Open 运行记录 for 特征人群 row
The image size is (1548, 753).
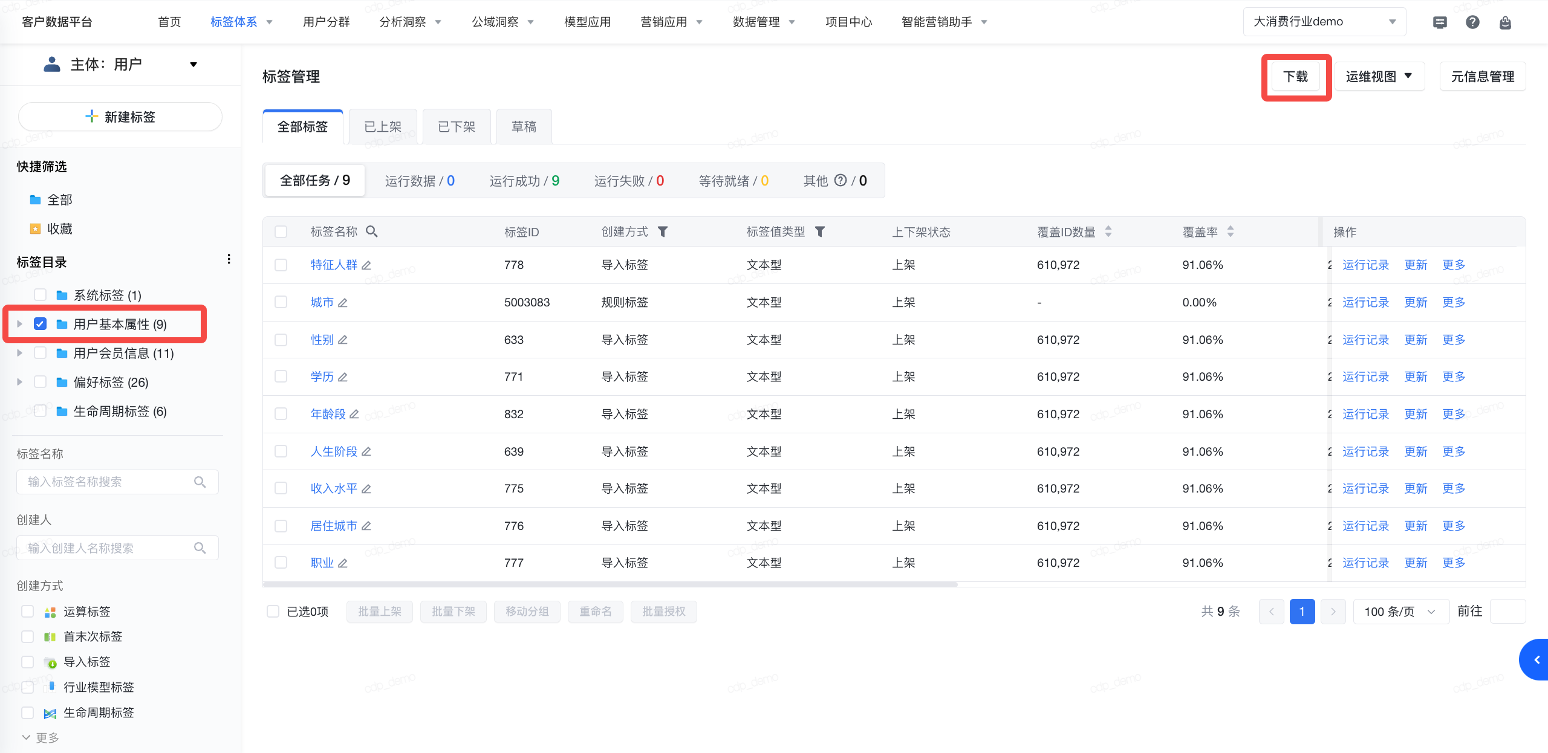coord(1365,265)
